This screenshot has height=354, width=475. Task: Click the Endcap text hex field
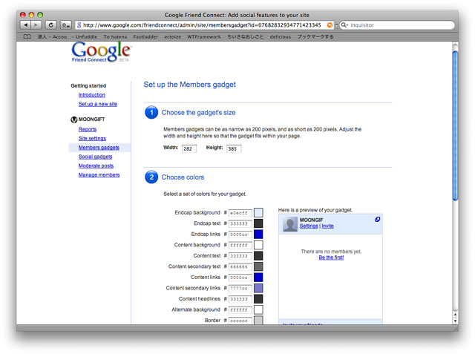pyautogui.click(x=240, y=223)
